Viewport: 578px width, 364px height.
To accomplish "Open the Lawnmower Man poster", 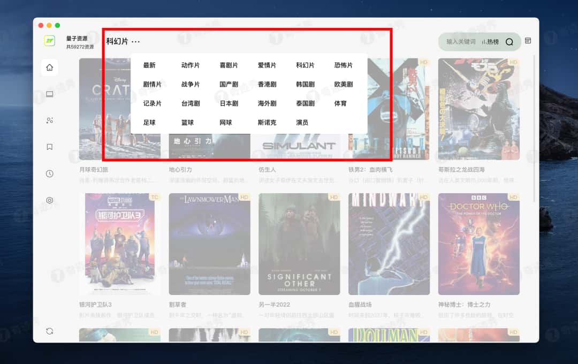I will point(209,244).
